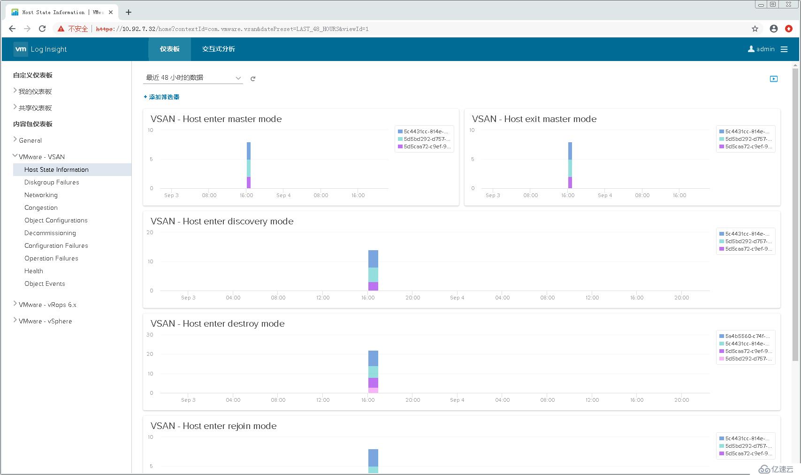Click the Host enter master mode widget title
Screen dimensions: 801x475
click(216, 119)
